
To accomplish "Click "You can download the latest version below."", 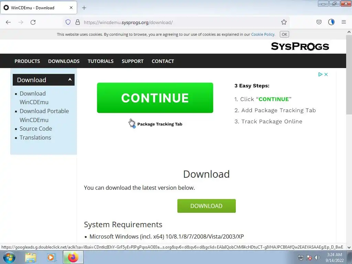I will (140, 188).
